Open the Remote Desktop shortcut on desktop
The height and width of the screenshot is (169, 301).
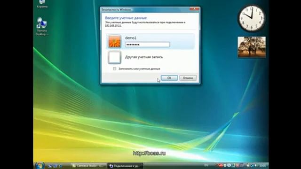[42, 26]
